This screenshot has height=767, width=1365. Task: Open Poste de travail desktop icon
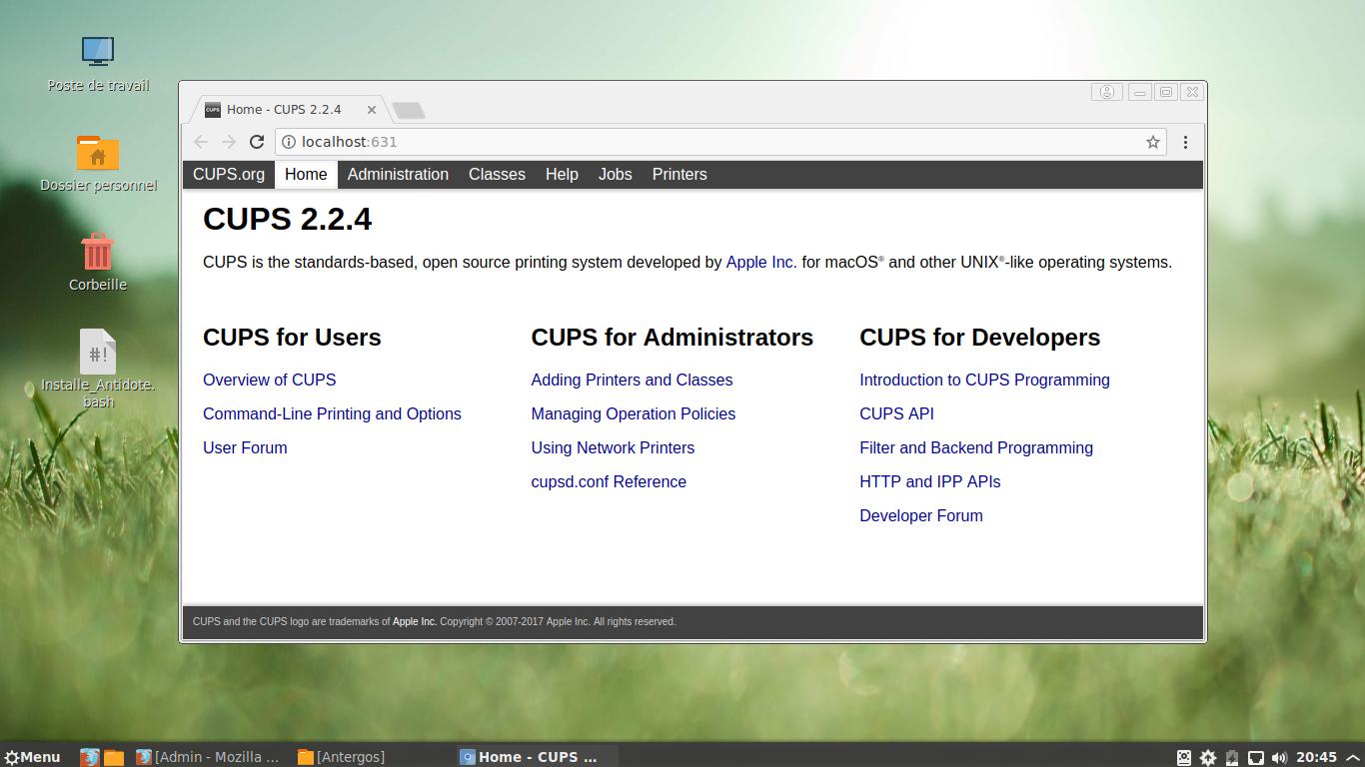click(98, 64)
